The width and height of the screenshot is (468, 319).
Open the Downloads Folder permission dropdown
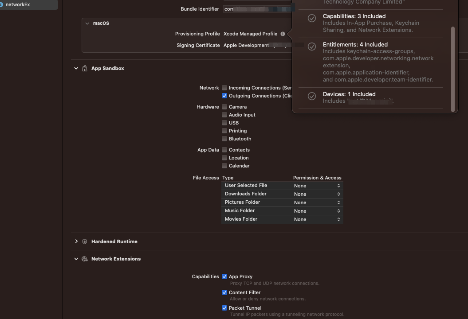click(317, 194)
